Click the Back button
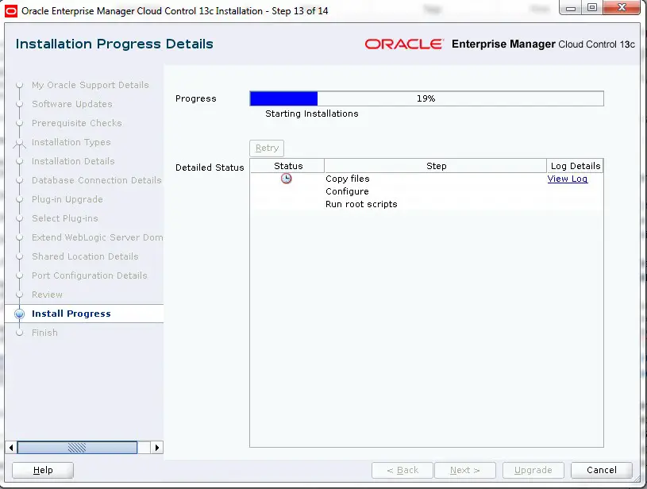 point(402,470)
